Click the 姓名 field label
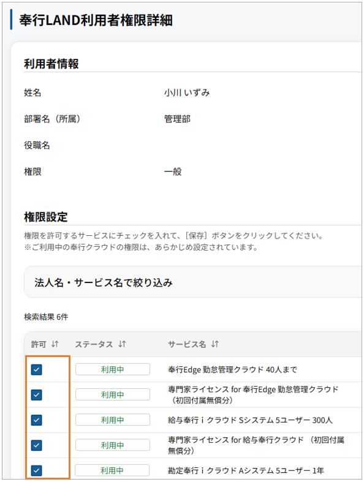This screenshot has height=482, width=364. [32, 92]
